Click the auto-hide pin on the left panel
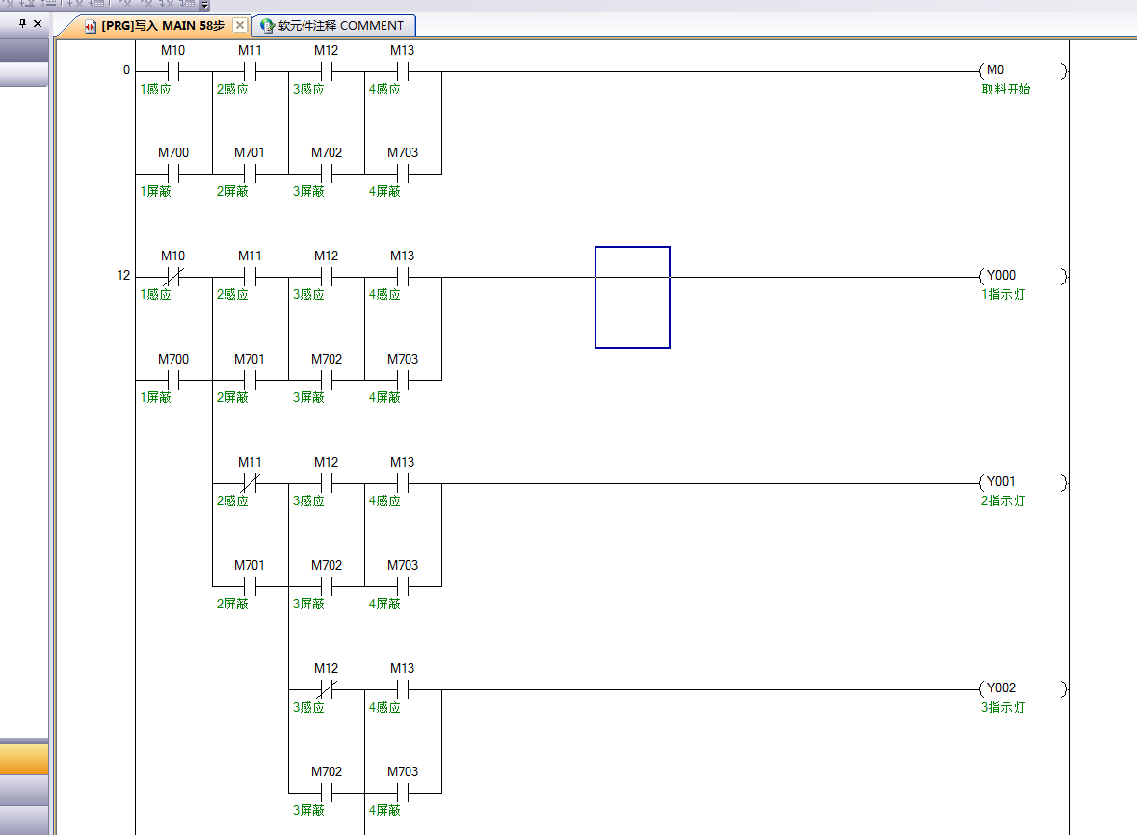 click(23, 23)
